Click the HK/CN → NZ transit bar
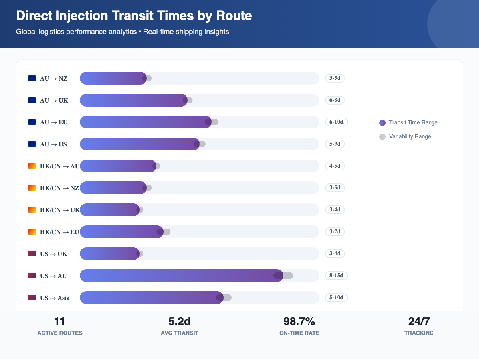Screen dimensions: 479x359 point(113,188)
